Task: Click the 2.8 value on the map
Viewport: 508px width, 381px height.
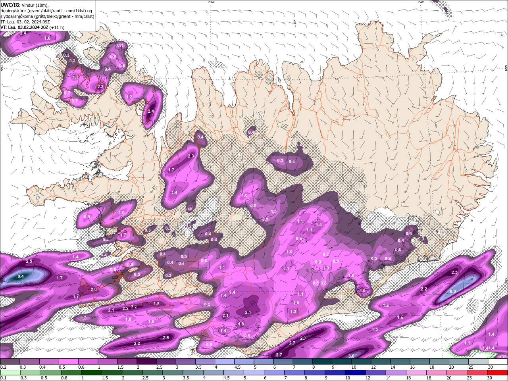Action: tap(166, 338)
